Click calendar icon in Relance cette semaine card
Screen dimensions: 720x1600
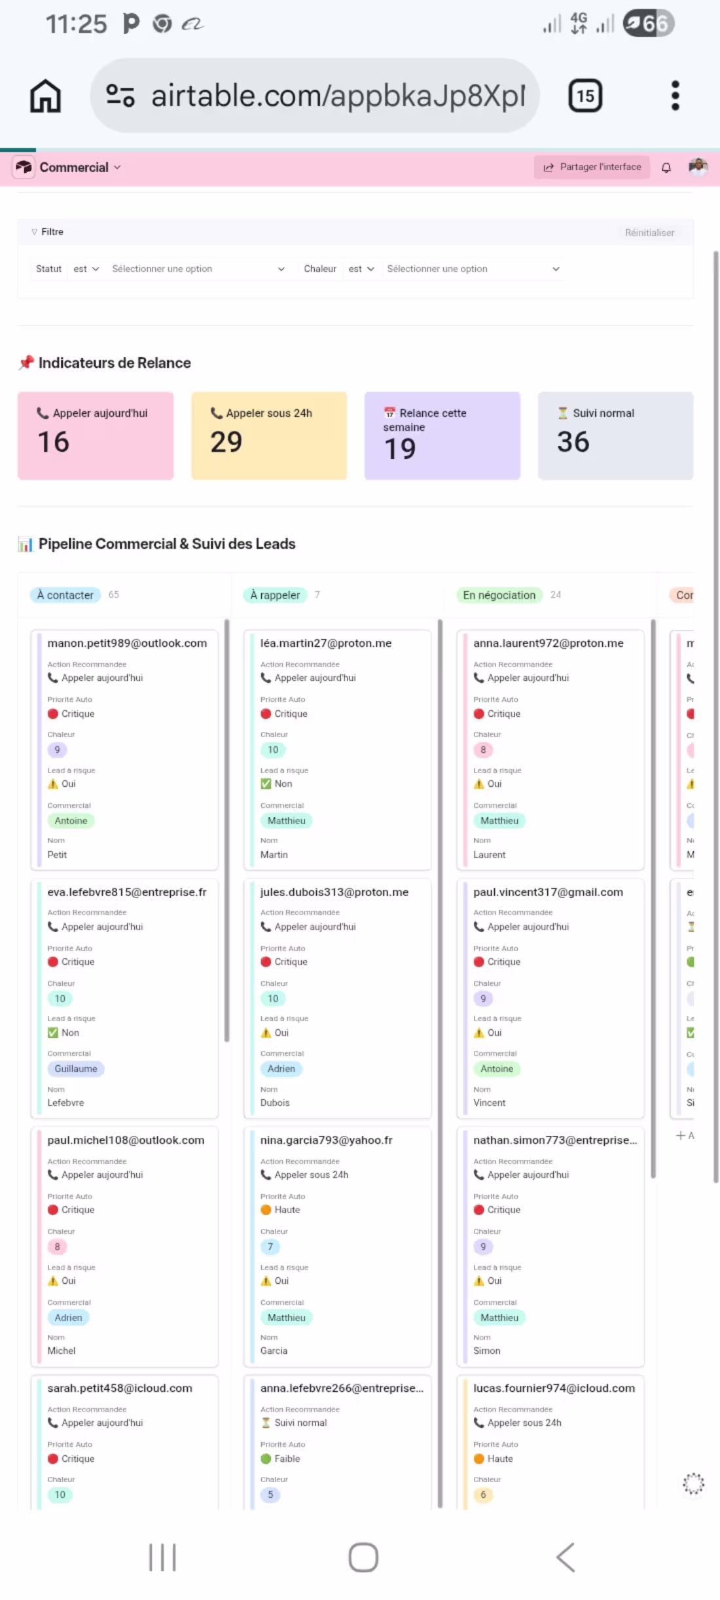tap(389, 413)
